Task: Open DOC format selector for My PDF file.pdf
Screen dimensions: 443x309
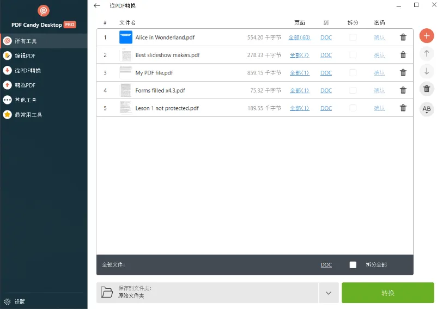Action: [x=326, y=73]
